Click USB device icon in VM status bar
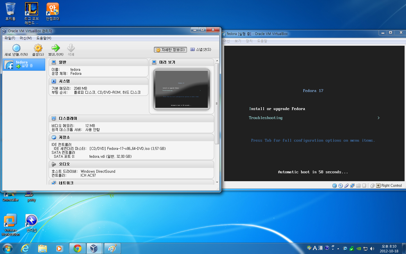Screen dimensions: 406x254 coord(347,186)
